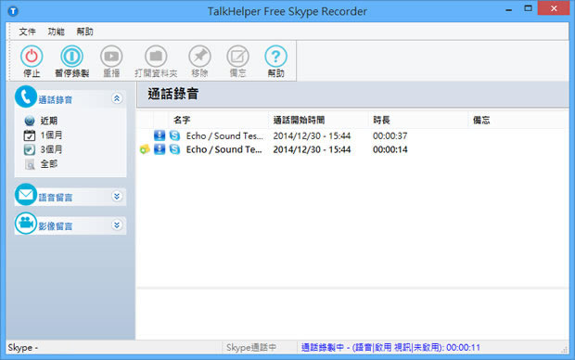The width and height of the screenshot is (575, 360).
Task: Click the 語音留言 sidebar heading
Action: tap(56, 198)
